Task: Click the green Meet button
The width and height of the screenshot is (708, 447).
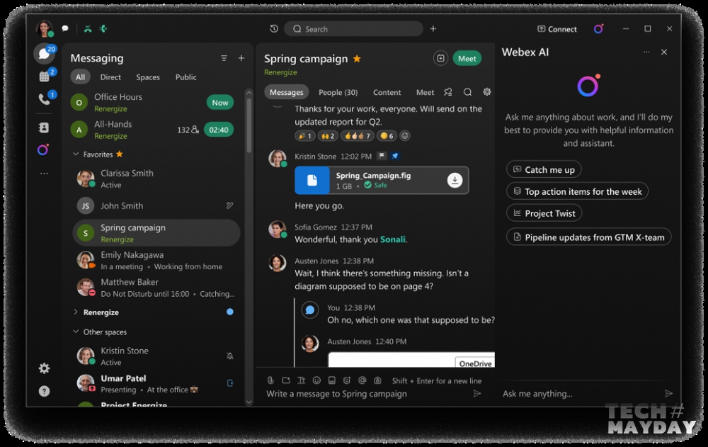Action: (x=467, y=58)
